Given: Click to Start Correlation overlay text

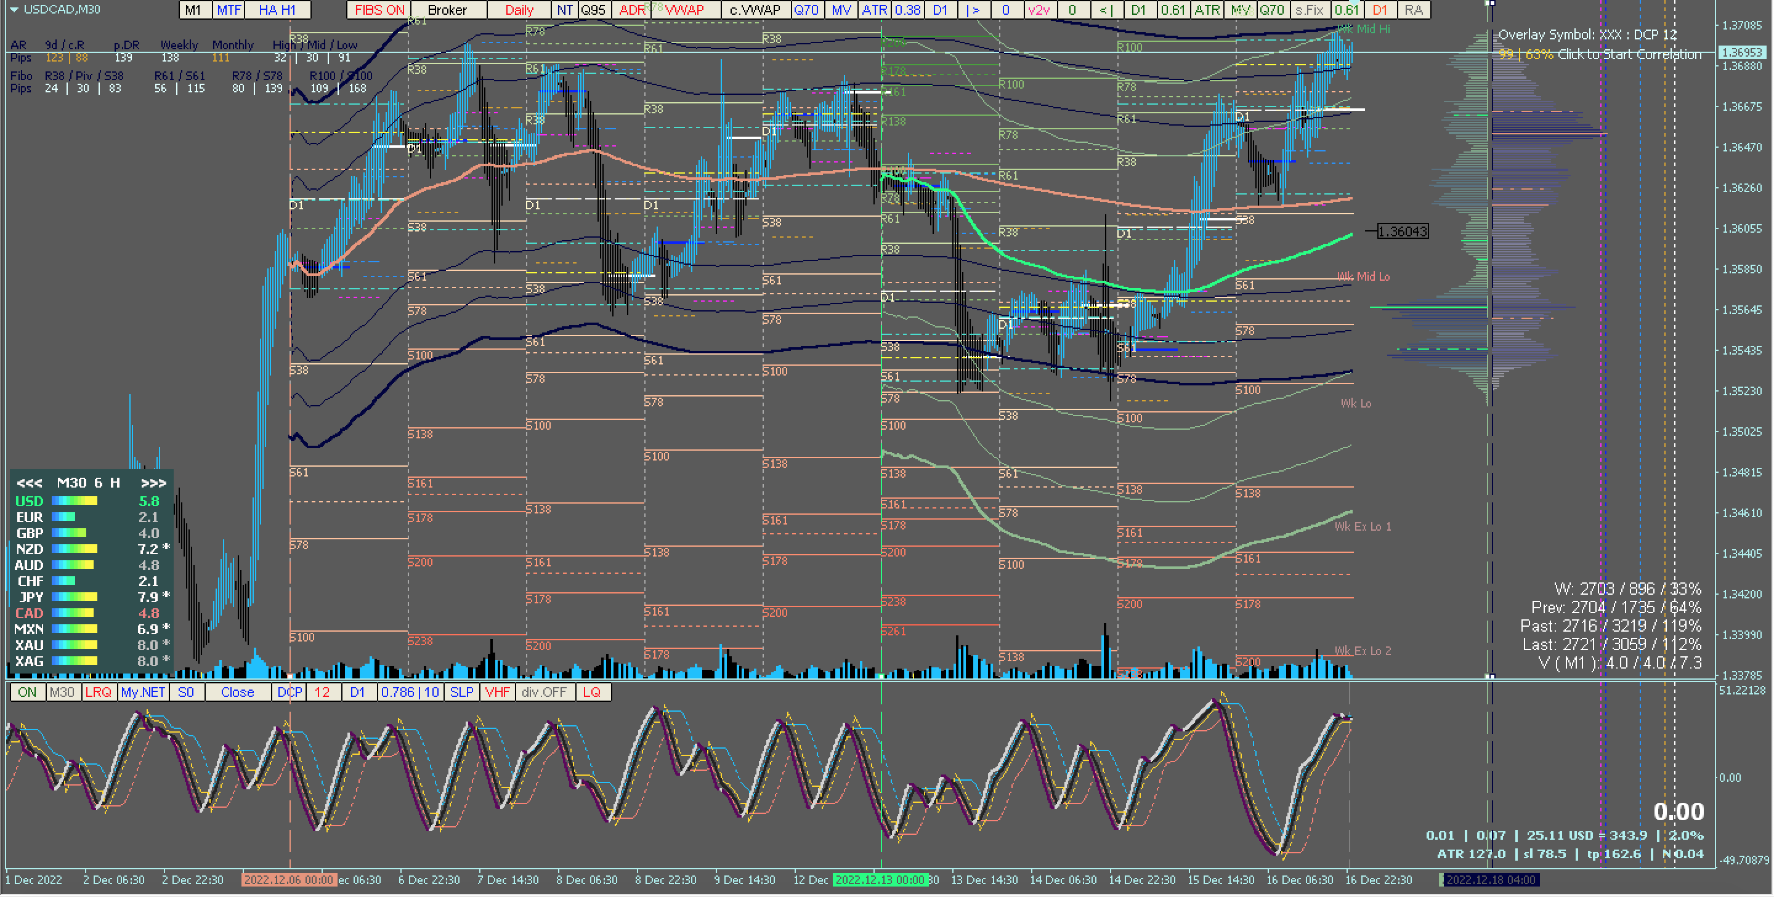Looking at the screenshot, I should pos(1629,54).
